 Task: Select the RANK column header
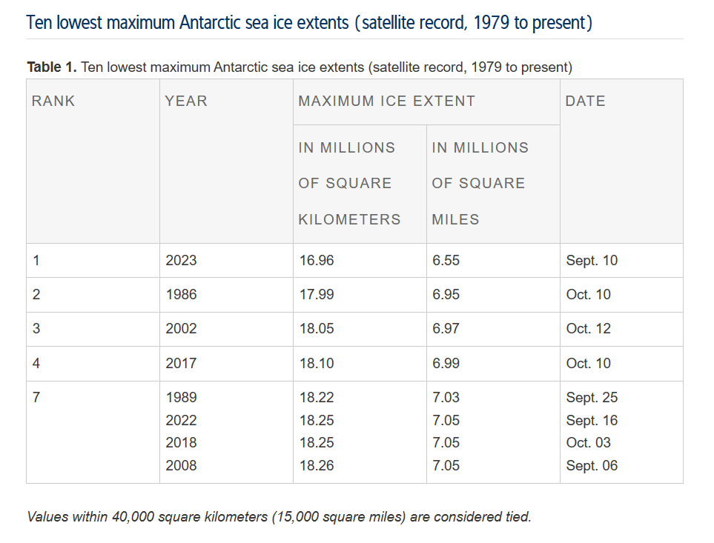[53, 101]
